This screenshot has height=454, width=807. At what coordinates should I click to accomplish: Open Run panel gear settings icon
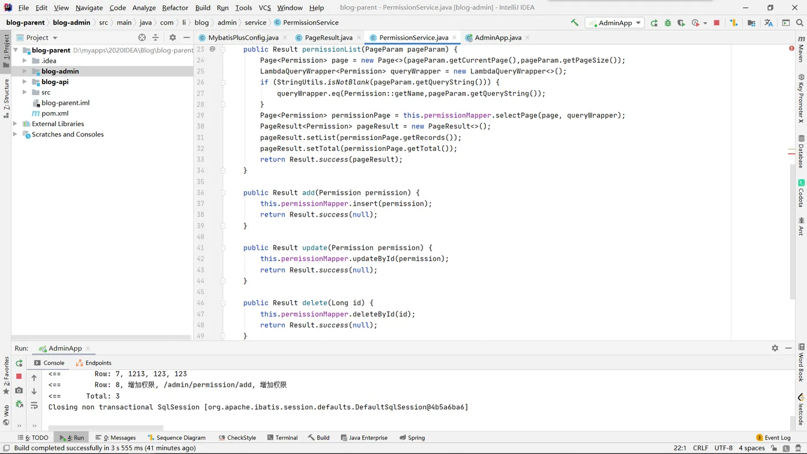[x=775, y=348]
